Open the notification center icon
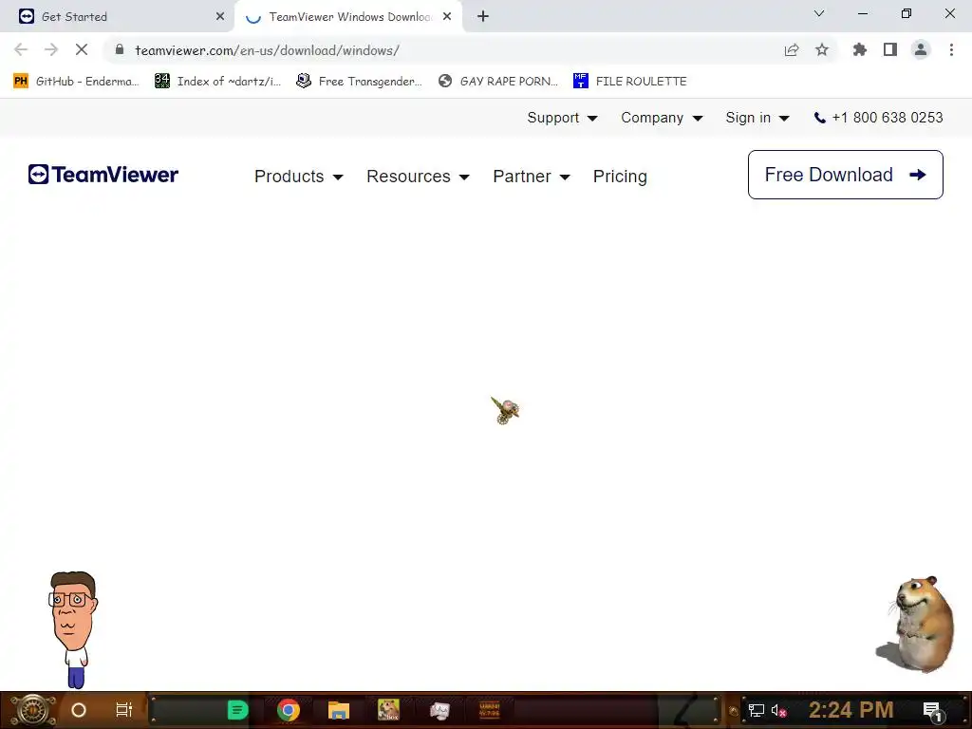Image resolution: width=972 pixels, height=729 pixels. coord(933,711)
